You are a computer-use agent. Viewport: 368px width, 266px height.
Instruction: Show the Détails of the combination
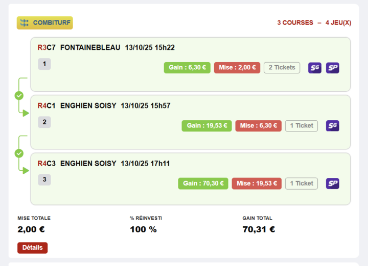coord(32,248)
